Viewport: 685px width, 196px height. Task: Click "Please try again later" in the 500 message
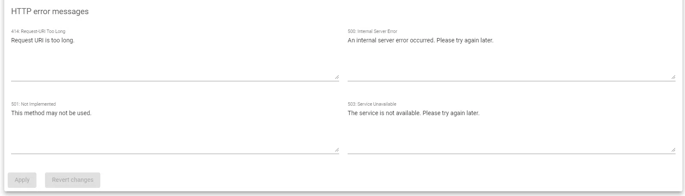pyautogui.click(x=465, y=40)
